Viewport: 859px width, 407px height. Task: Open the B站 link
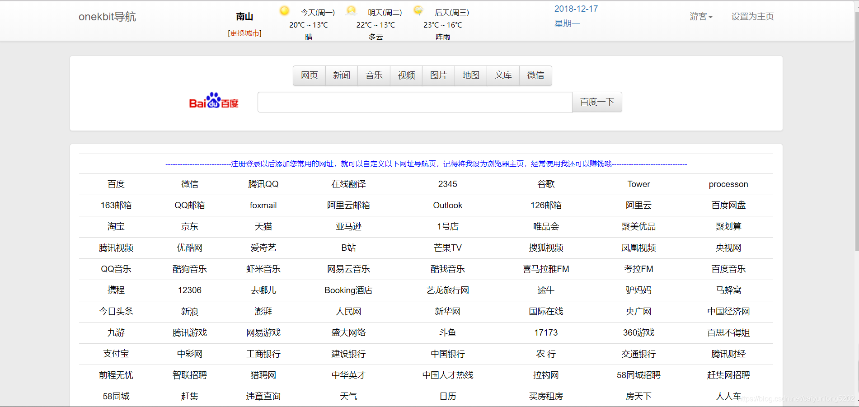coord(348,248)
